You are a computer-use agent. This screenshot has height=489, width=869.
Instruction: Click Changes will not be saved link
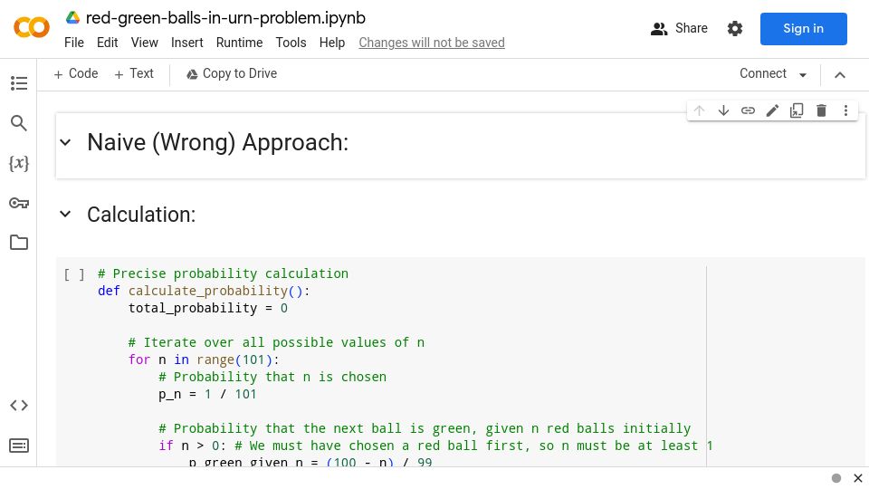coord(432,43)
